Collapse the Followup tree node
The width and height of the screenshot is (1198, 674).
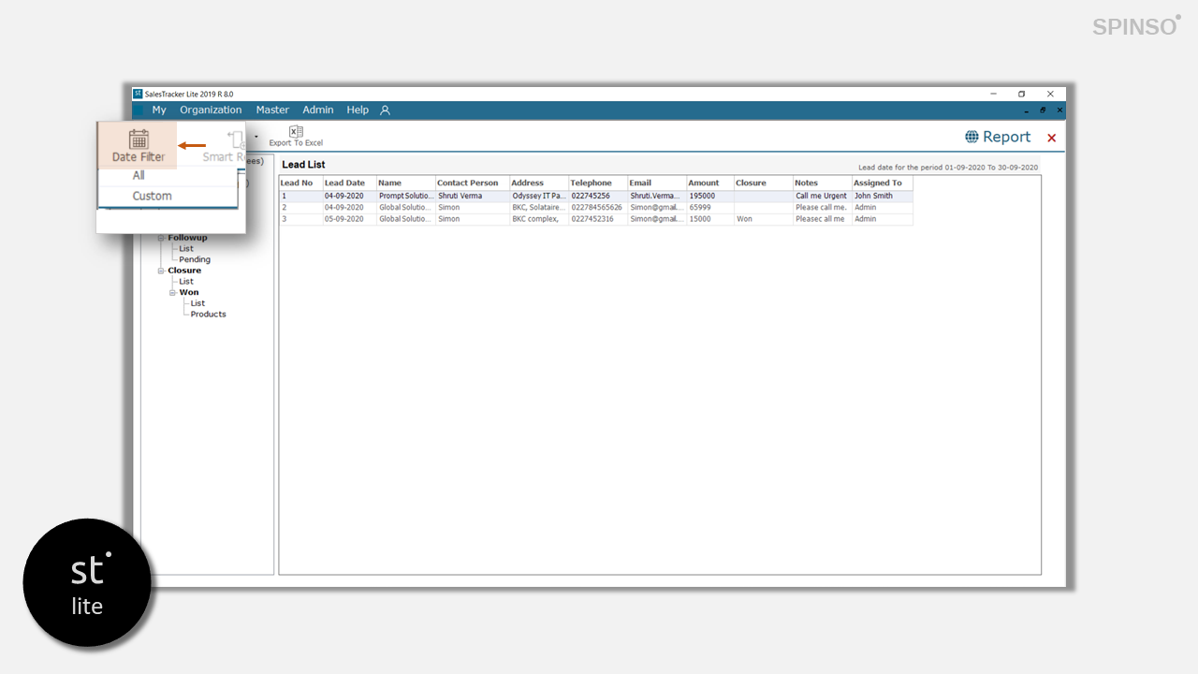tap(161, 238)
